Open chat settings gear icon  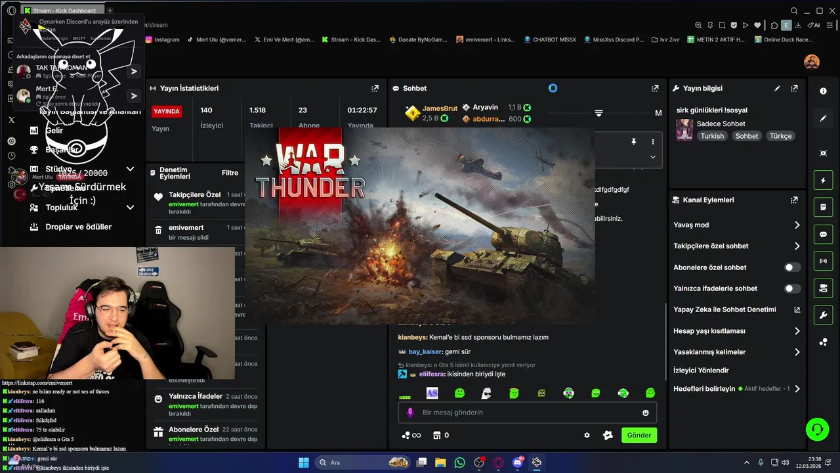(587, 435)
